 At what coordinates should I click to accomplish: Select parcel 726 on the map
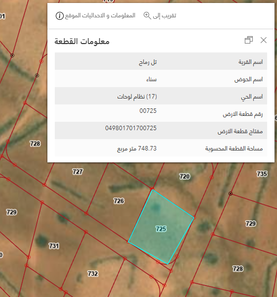point(119,201)
